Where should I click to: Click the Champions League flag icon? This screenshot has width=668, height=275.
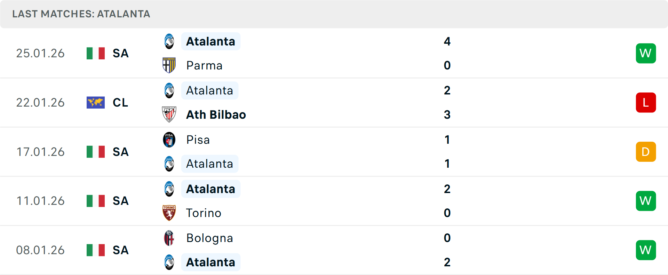click(96, 102)
